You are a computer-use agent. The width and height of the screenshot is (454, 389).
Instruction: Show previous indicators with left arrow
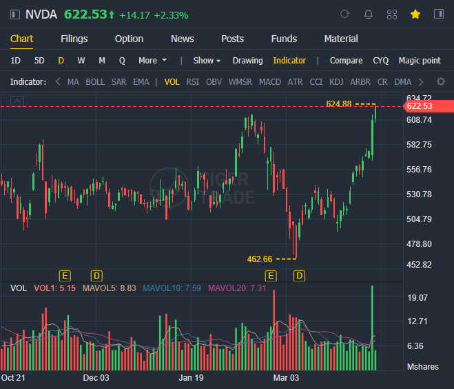click(x=58, y=82)
